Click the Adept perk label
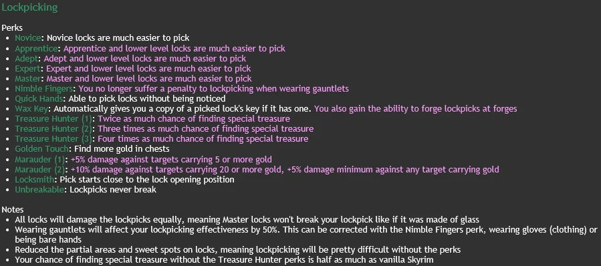 point(27,59)
